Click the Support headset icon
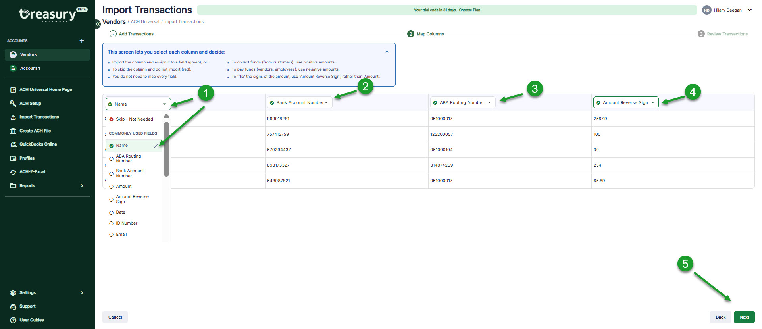The width and height of the screenshot is (762, 329). [13, 306]
